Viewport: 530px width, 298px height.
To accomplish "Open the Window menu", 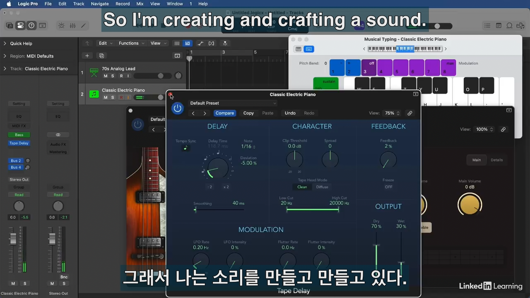I will 175,4.
